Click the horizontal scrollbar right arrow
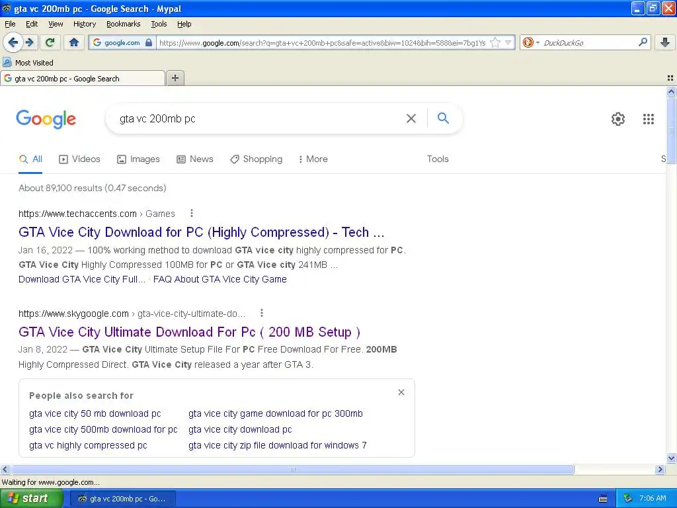 point(660,469)
